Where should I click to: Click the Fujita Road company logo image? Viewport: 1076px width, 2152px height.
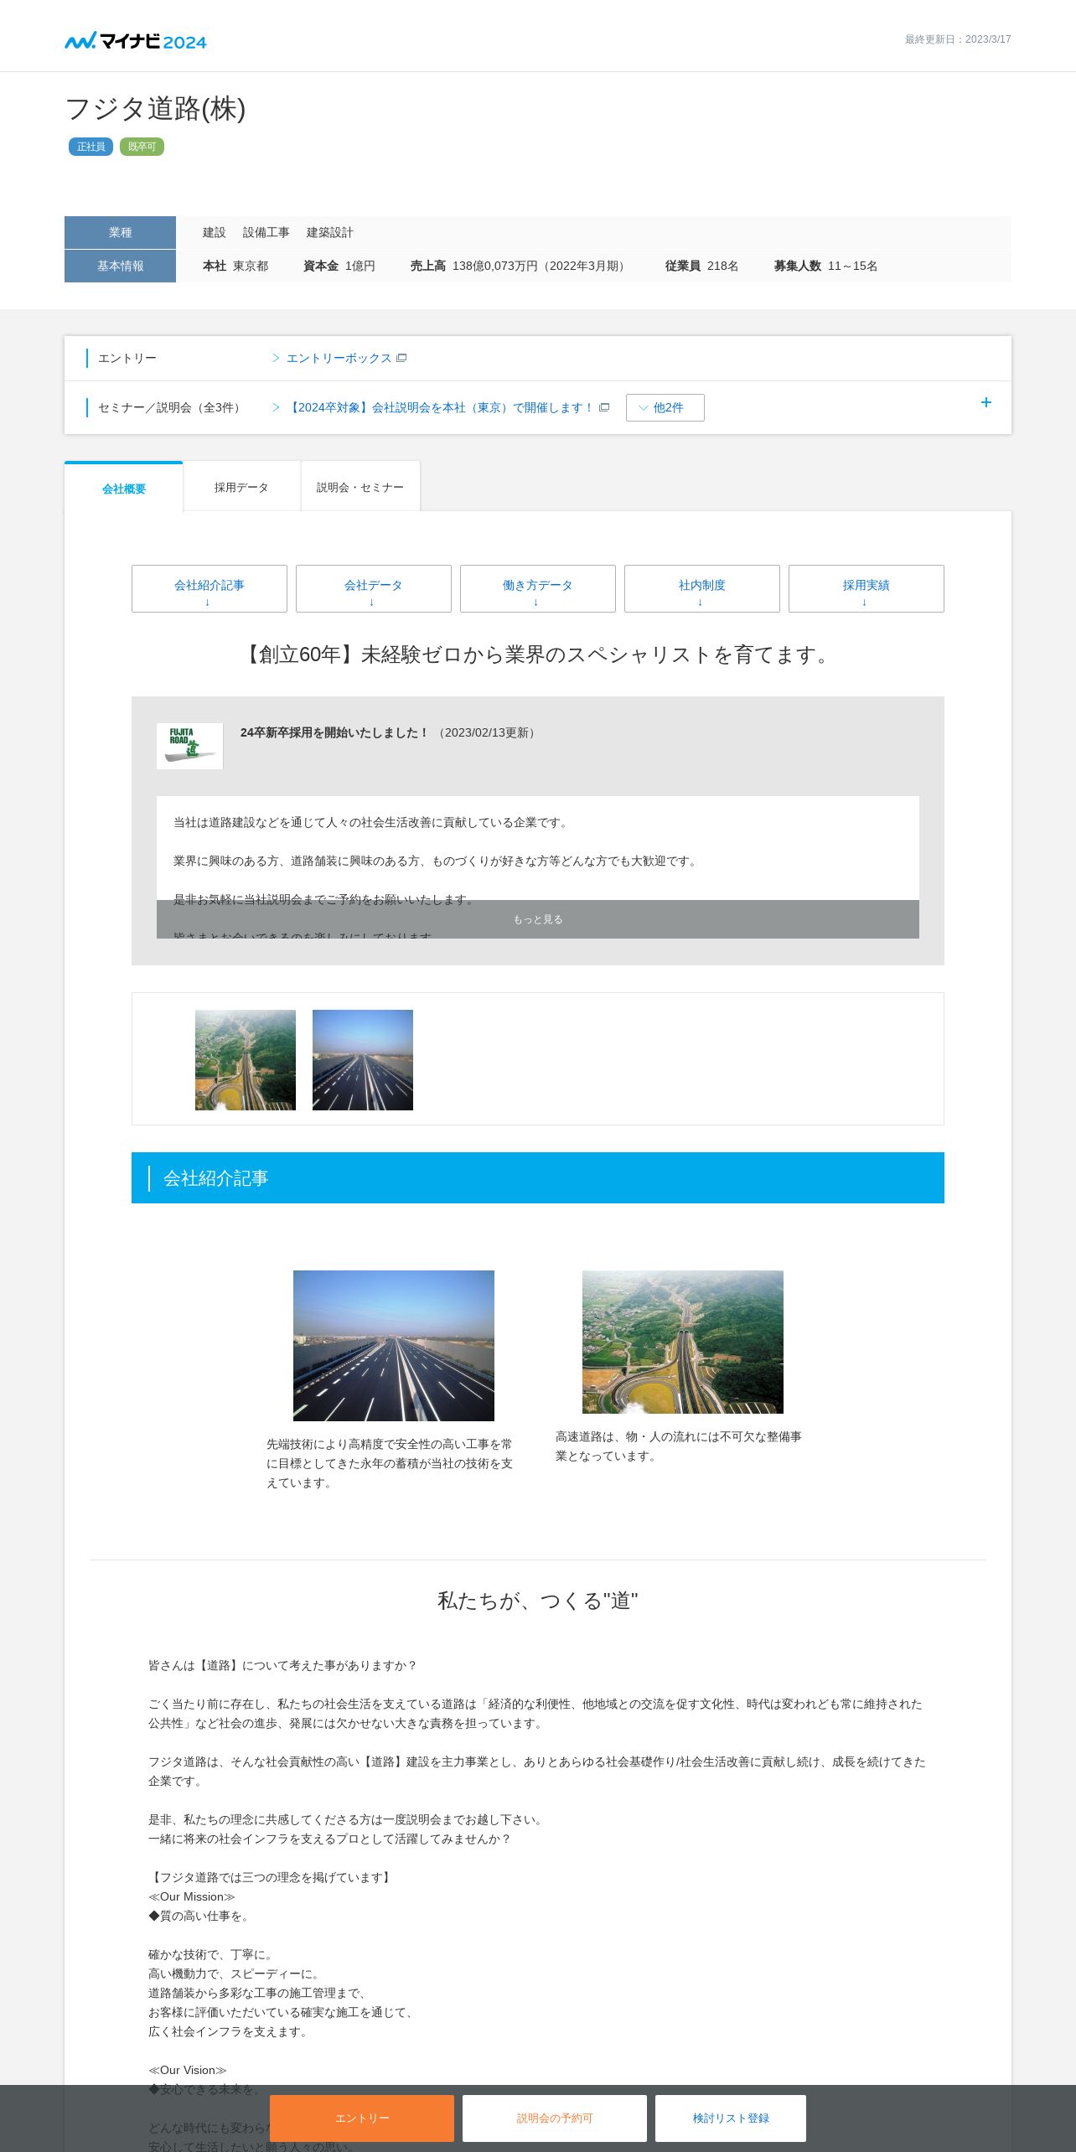coord(190,746)
